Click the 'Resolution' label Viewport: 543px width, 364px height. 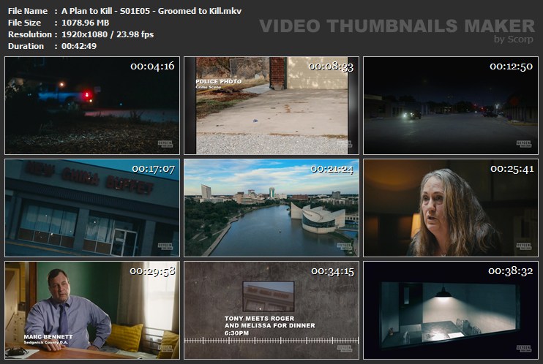pos(30,34)
